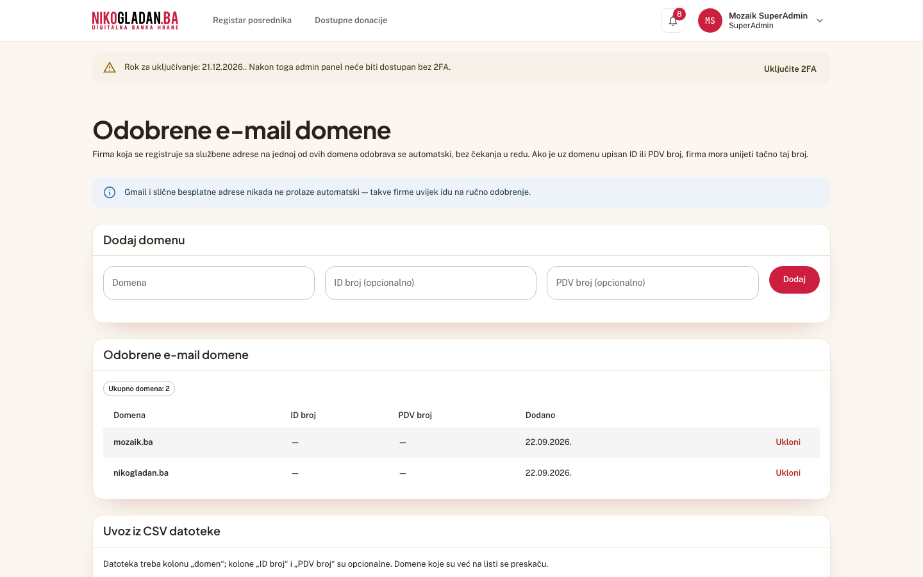Click the Dodaj domenu section heading
Viewport: 923px width, 577px height.
tap(144, 240)
